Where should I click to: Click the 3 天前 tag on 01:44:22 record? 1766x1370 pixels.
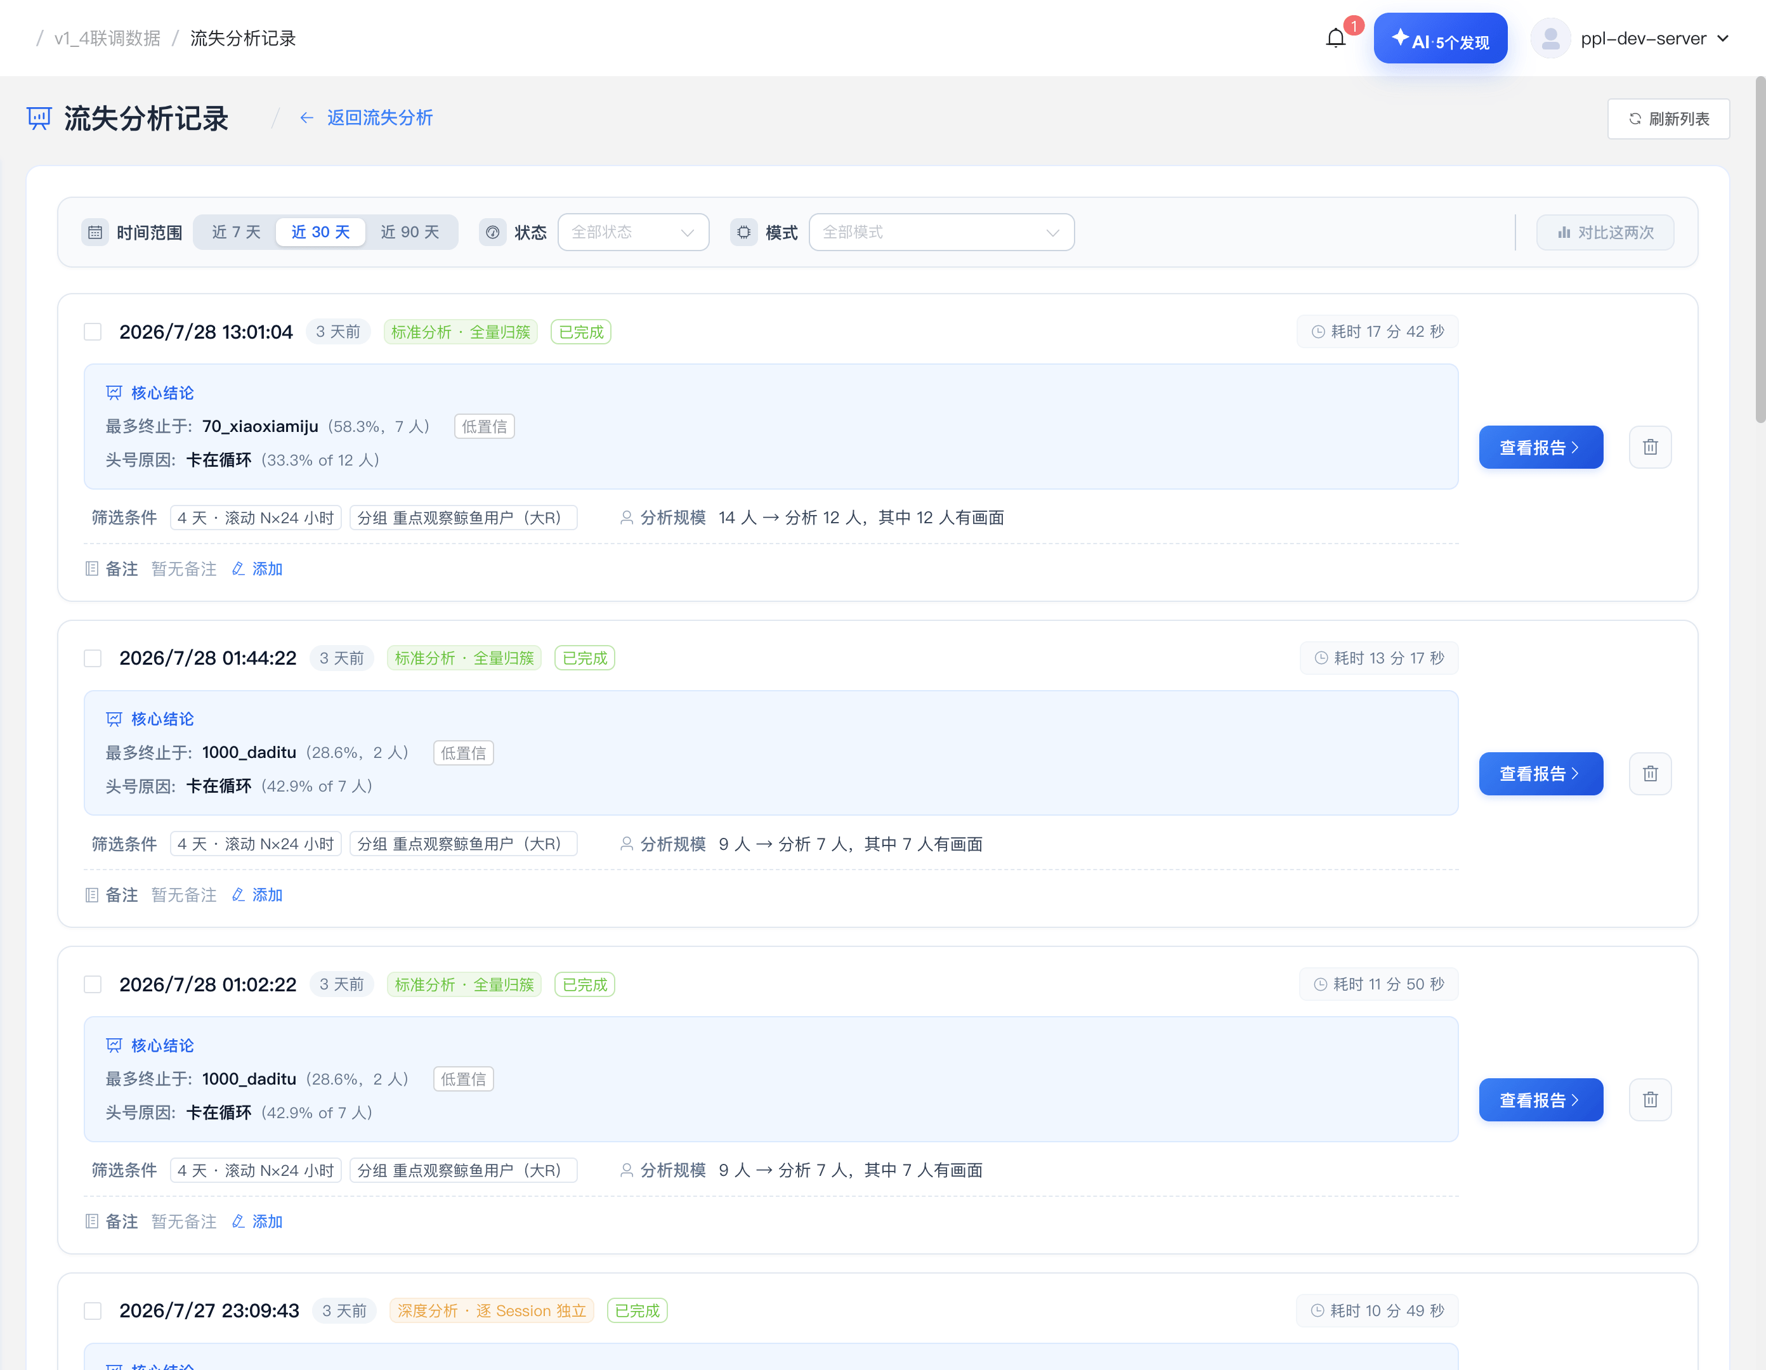(341, 658)
